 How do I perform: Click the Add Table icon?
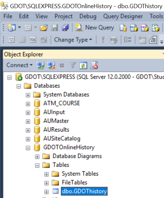click(x=142, y=40)
